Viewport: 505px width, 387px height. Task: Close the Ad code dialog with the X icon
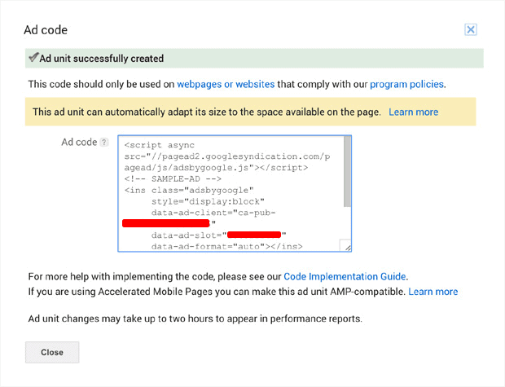tap(471, 29)
